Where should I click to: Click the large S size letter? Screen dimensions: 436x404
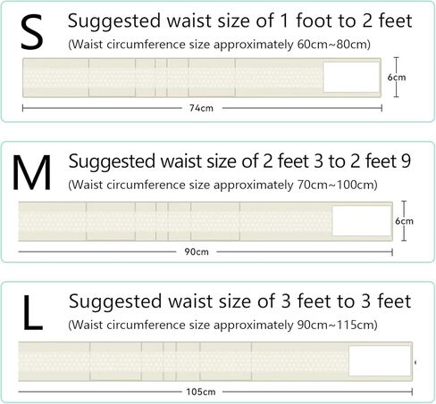(x=32, y=32)
